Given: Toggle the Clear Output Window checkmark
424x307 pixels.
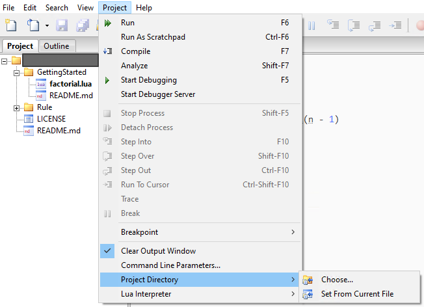Looking at the screenshot, I should pyautogui.click(x=107, y=251).
